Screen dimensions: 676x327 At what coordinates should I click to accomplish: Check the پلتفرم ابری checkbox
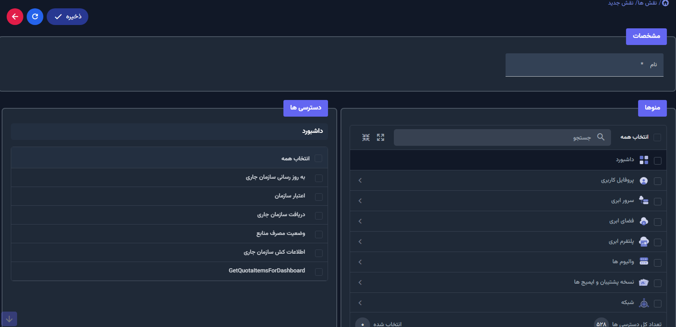coord(658,242)
